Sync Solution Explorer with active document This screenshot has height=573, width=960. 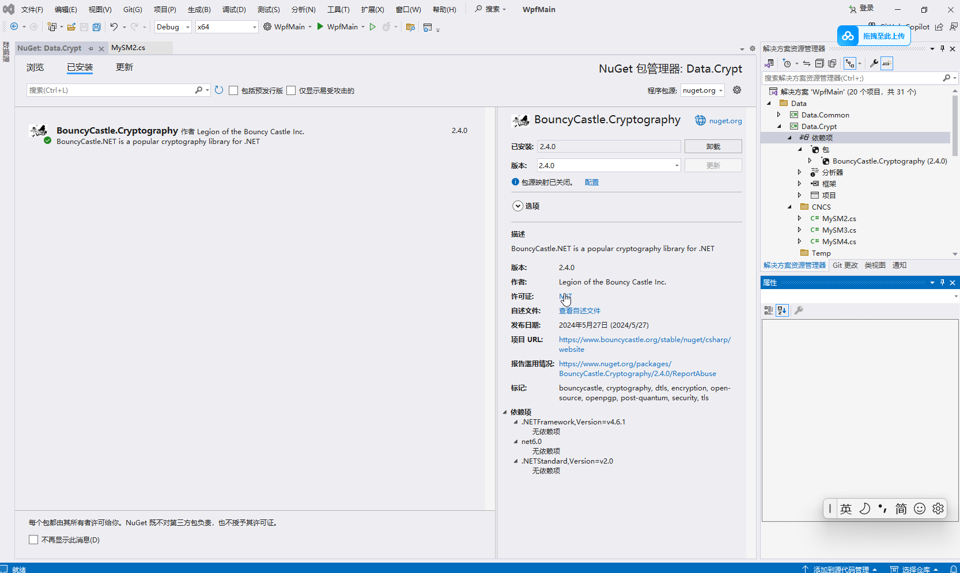tap(807, 63)
